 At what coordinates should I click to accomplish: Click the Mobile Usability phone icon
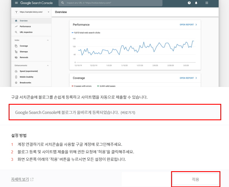[16, 77]
